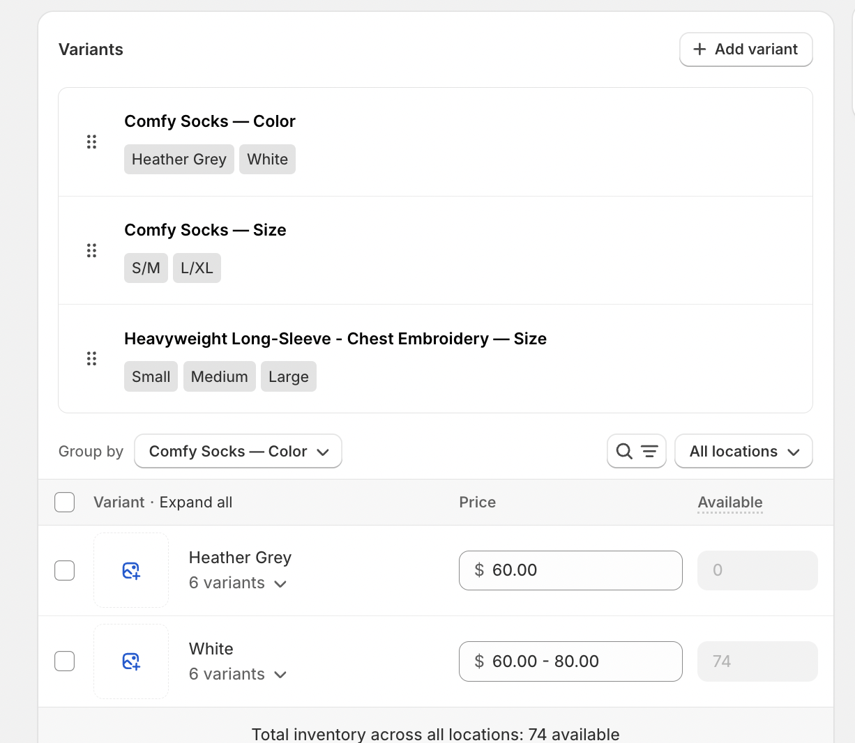The image size is (855, 743).
Task: Open the All locations dropdown
Action: point(743,452)
